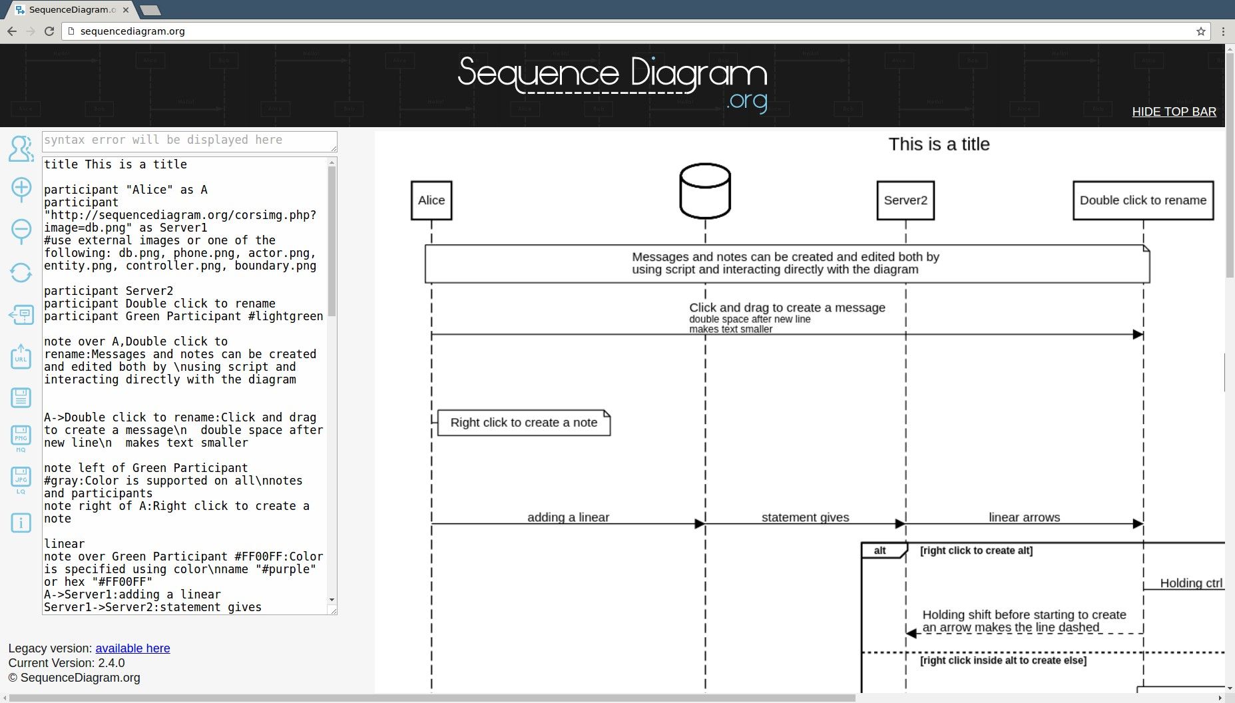The image size is (1235, 703).
Task: Bookmark the page with the star icon
Action: coord(1201,31)
